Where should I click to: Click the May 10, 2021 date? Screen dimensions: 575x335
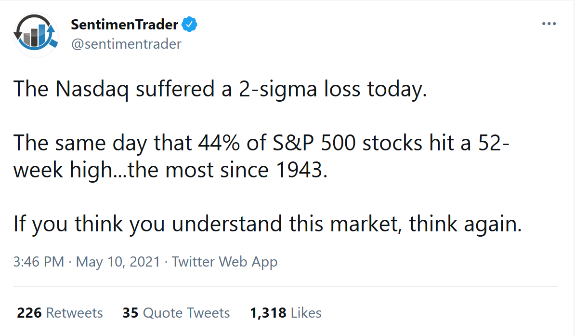118,262
